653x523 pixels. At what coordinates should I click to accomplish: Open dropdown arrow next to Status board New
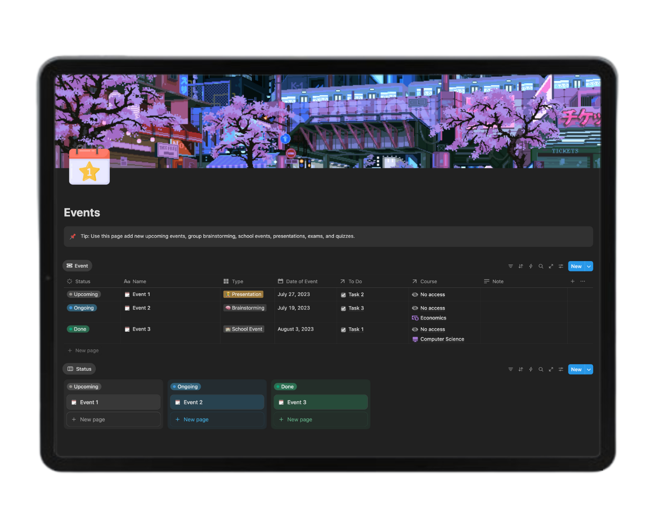click(x=589, y=370)
